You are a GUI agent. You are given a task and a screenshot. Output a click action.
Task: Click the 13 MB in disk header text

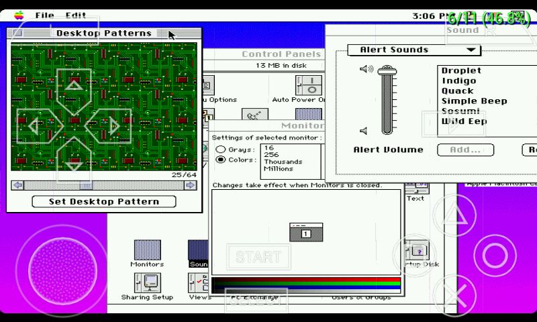[x=281, y=65]
